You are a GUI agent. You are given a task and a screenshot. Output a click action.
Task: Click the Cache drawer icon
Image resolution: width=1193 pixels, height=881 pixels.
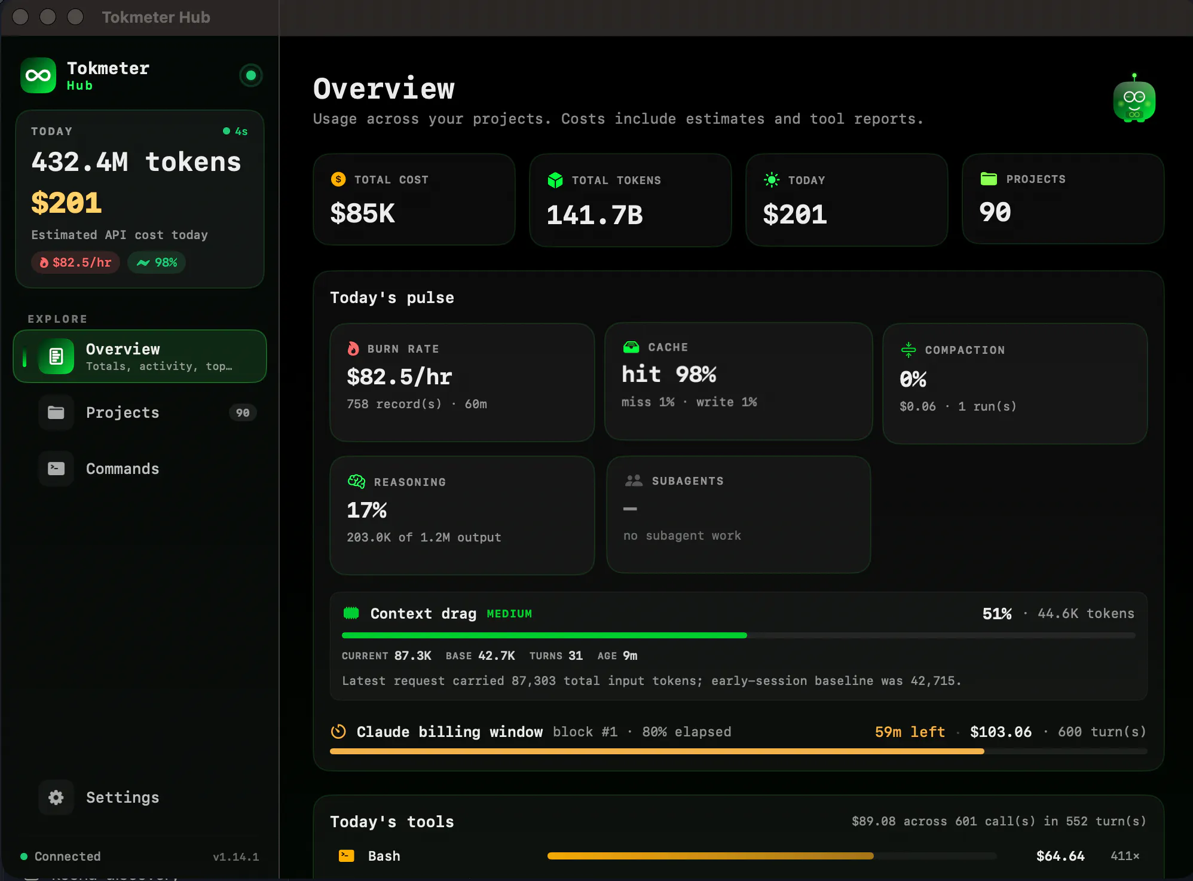(x=631, y=347)
